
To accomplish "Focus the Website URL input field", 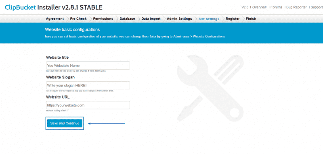I will click(x=88, y=105).
